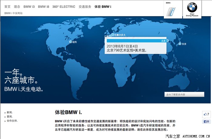Viewport: 212px width, 139px height.
Task: Click the Facebook 赞 share button
Action: [207, 121]
